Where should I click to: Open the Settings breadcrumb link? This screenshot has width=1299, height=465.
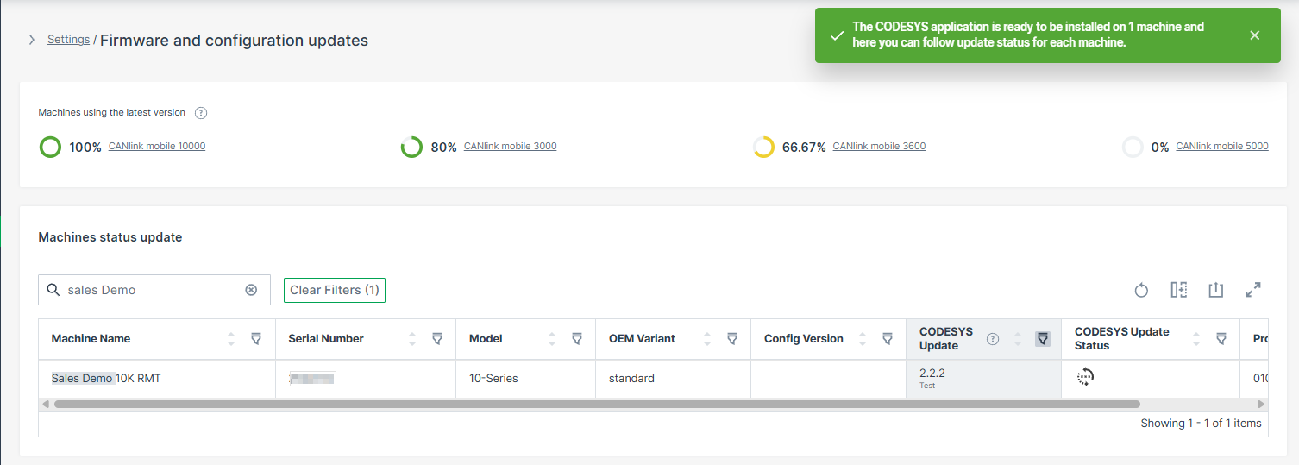(68, 40)
